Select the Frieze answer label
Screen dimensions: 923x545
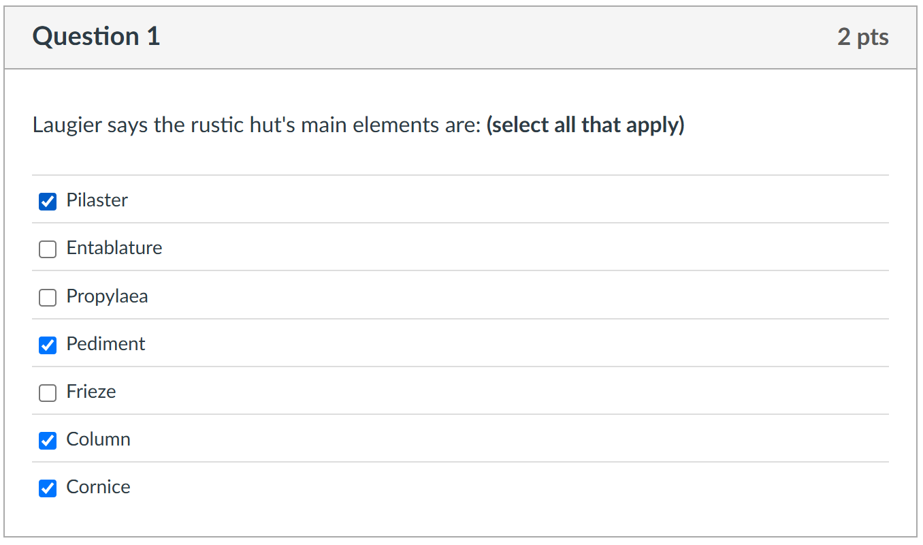point(91,392)
